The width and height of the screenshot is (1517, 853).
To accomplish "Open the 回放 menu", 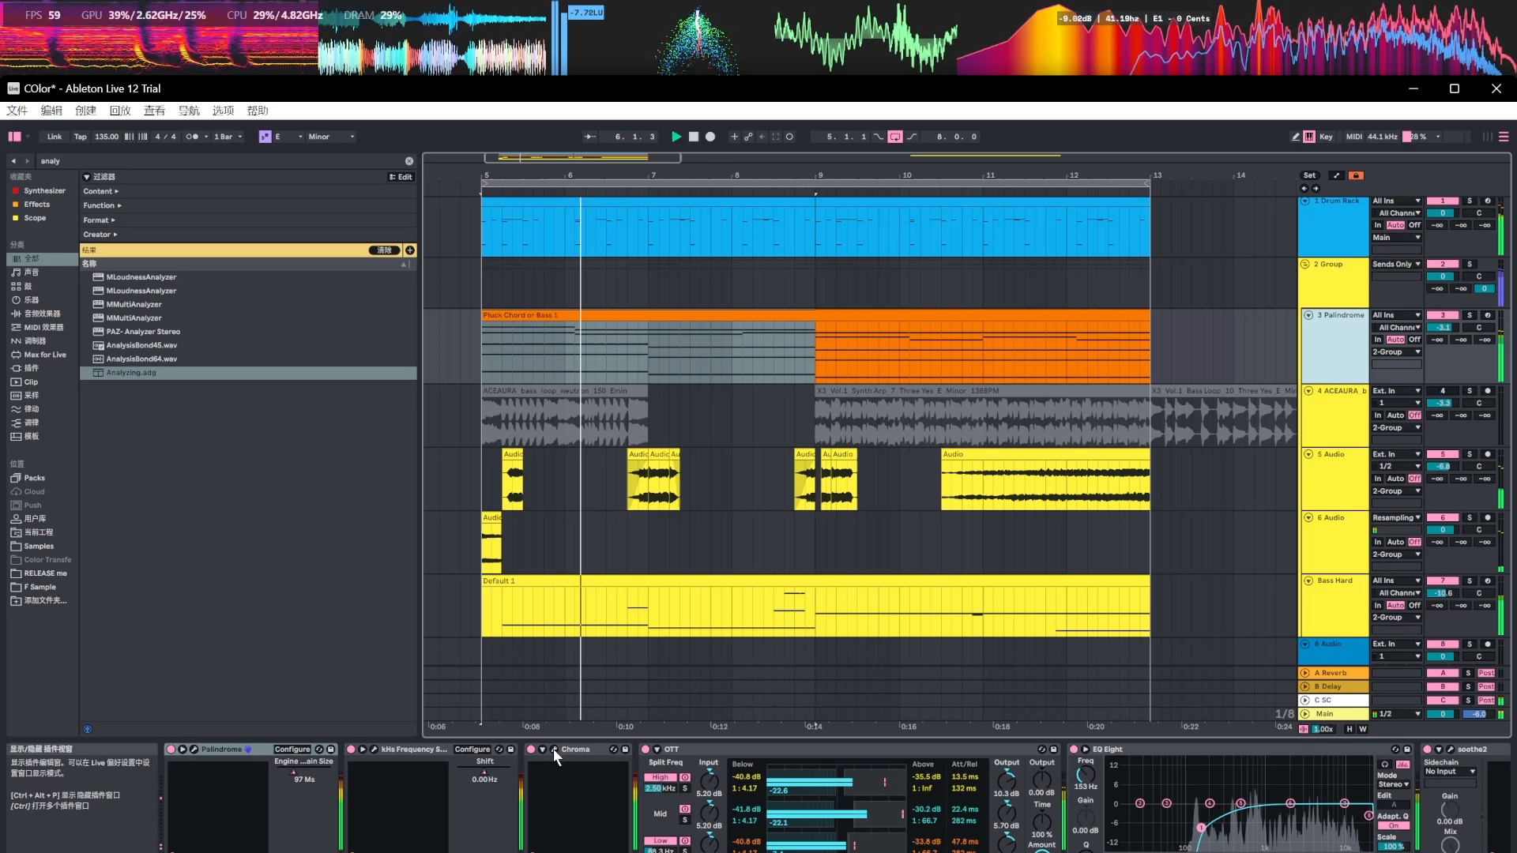I will 120,111.
